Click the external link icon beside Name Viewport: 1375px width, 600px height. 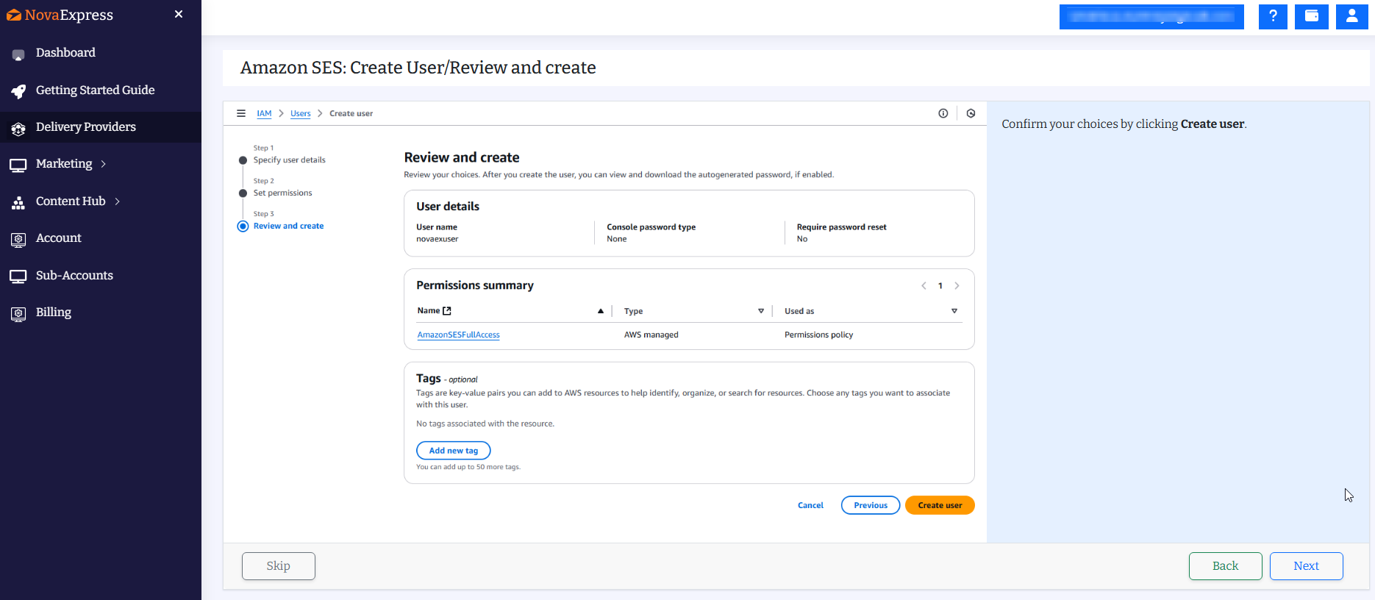[x=447, y=311]
